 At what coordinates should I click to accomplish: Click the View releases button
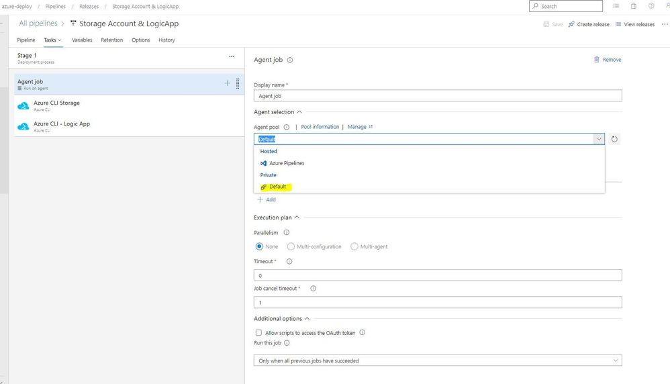click(x=635, y=24)
